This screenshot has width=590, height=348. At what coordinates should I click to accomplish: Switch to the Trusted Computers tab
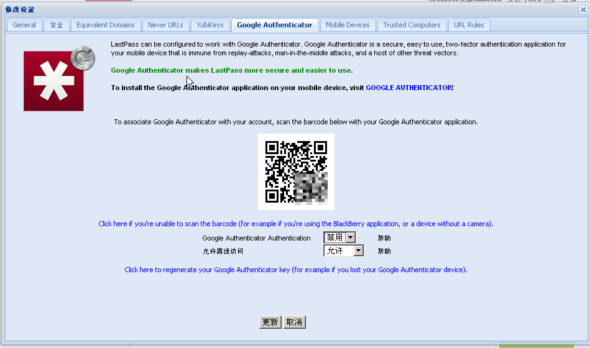pos(412,25)
